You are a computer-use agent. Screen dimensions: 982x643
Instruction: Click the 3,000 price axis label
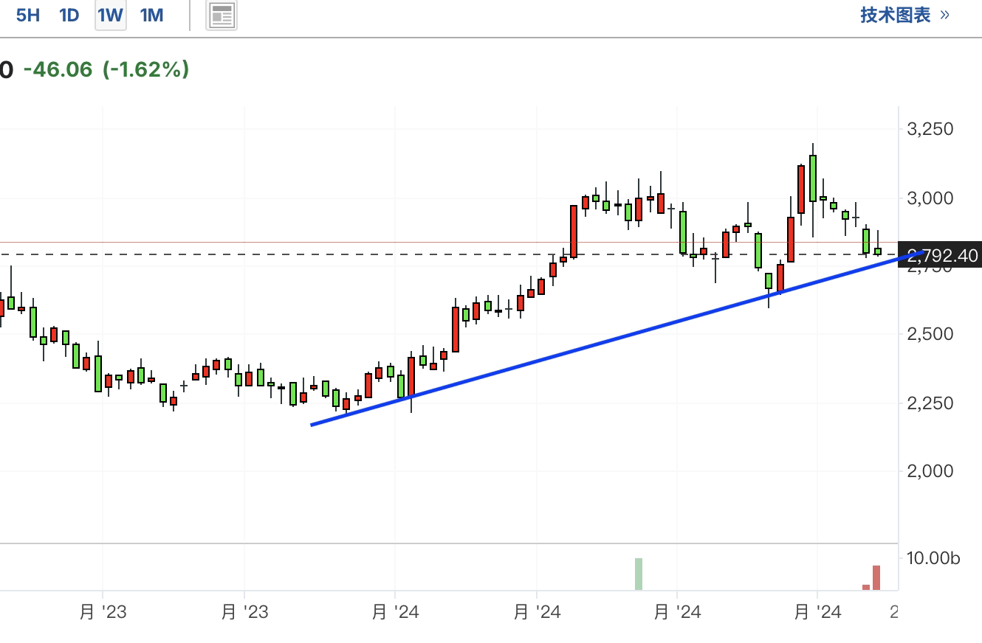pyautogui.click(x=930, y=198)
